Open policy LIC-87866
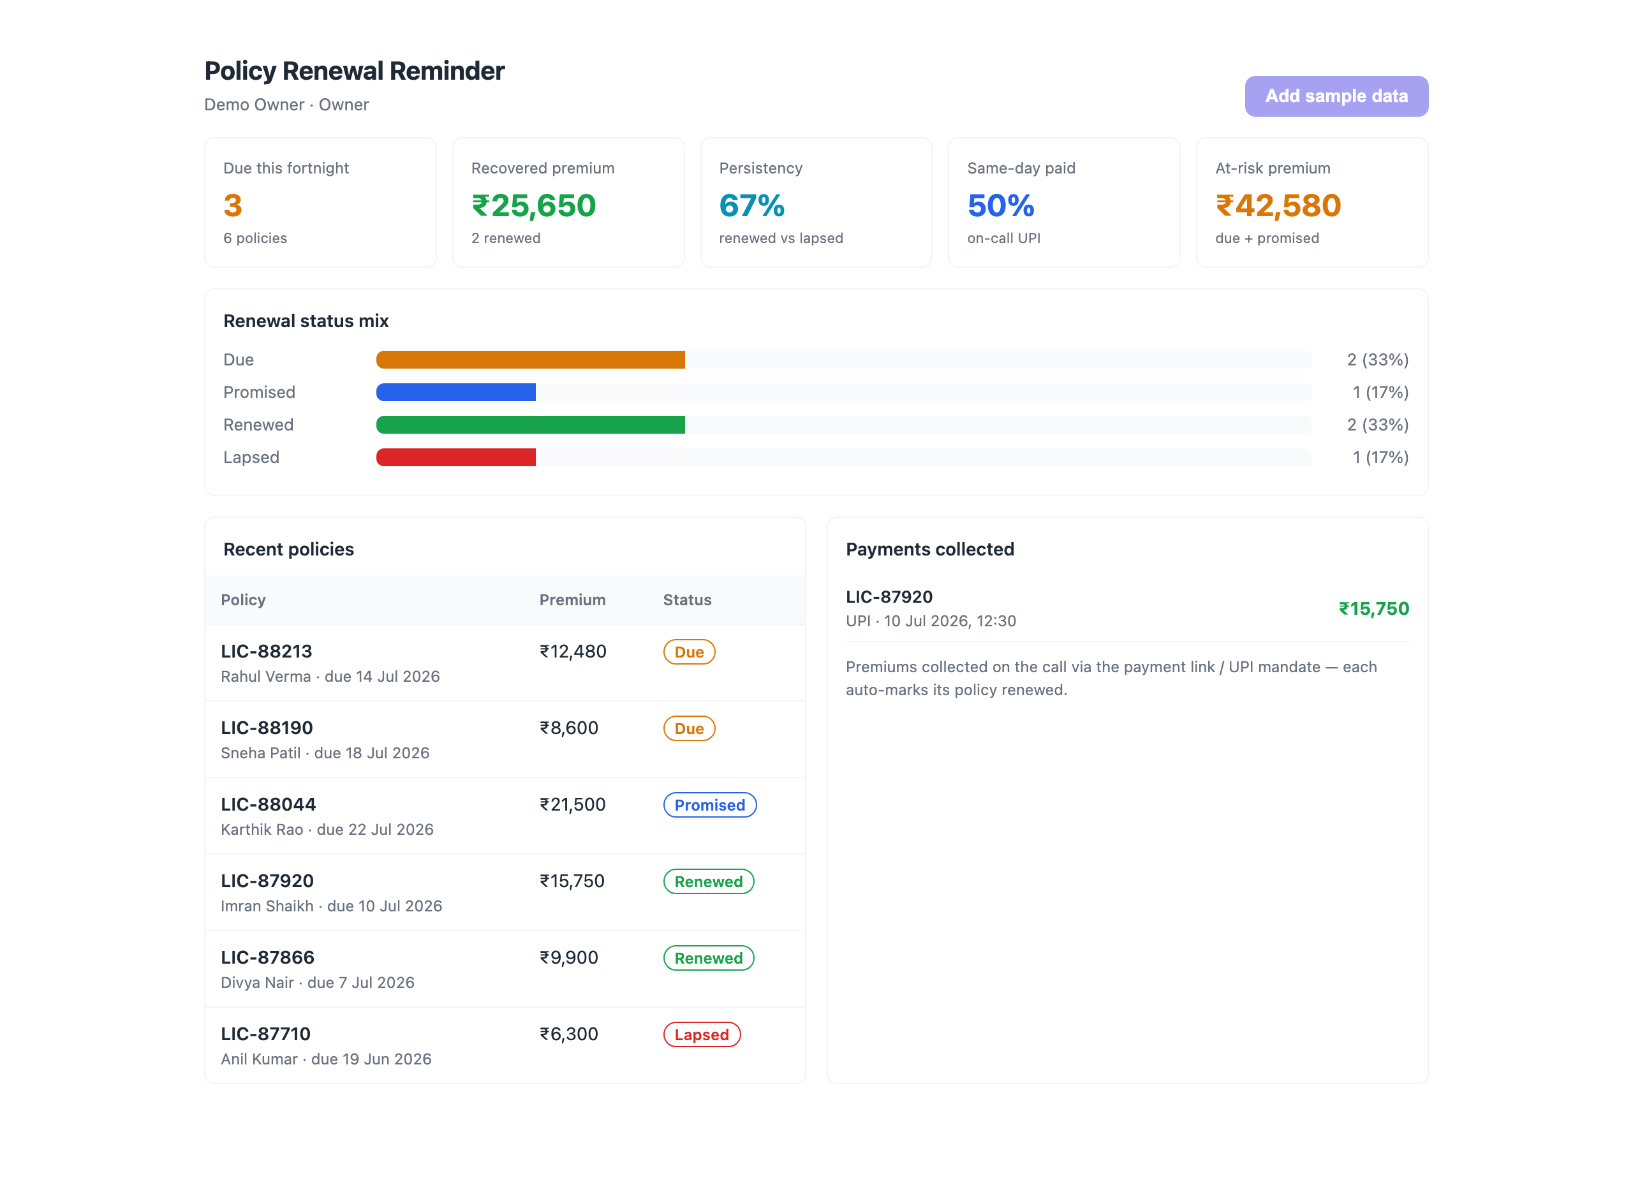Image resolution: width=1633 pixels, height=1199 pixels. pyautogui.click(x=267, y=957)
